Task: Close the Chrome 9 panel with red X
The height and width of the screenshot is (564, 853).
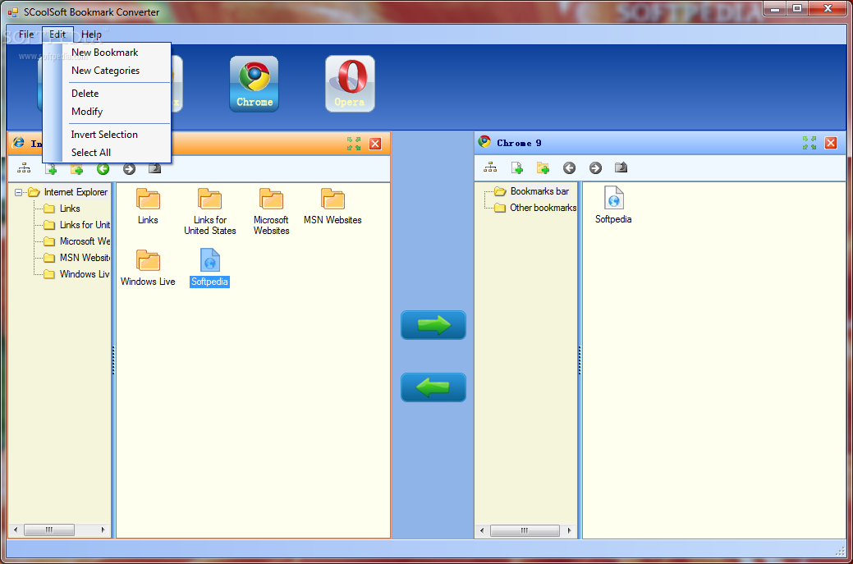Action: tap(831, 143)
